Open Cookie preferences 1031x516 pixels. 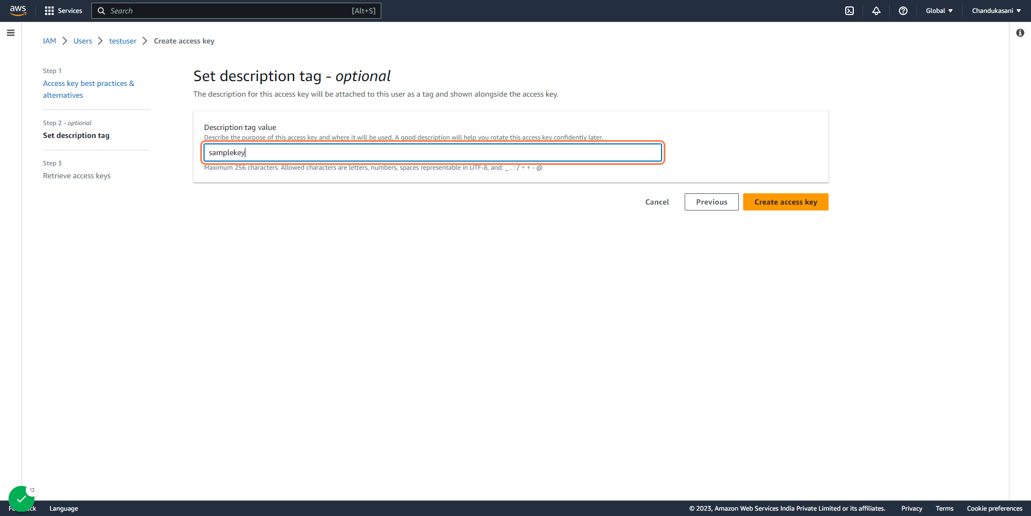994,508
